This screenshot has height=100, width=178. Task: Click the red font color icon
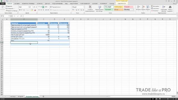pyautogui.click(x=35, y=10)
